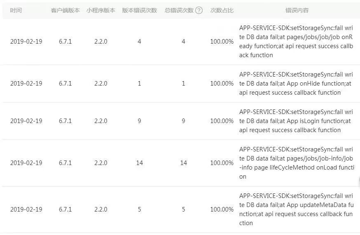Click client version 6.7.1 in the job-info row
360x235 pixels.
[65, 163]
